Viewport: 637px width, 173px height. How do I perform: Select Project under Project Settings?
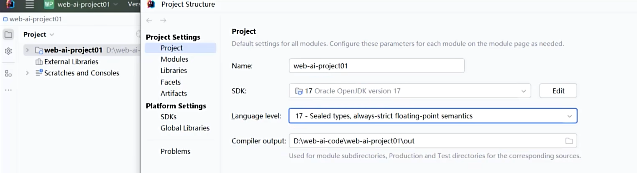tap(180, 48)
